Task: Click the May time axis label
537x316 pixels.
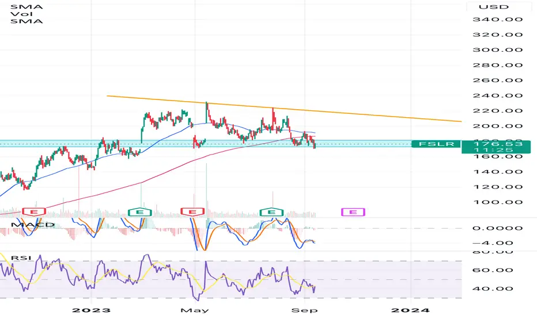Action: click(x=195, y=310)
